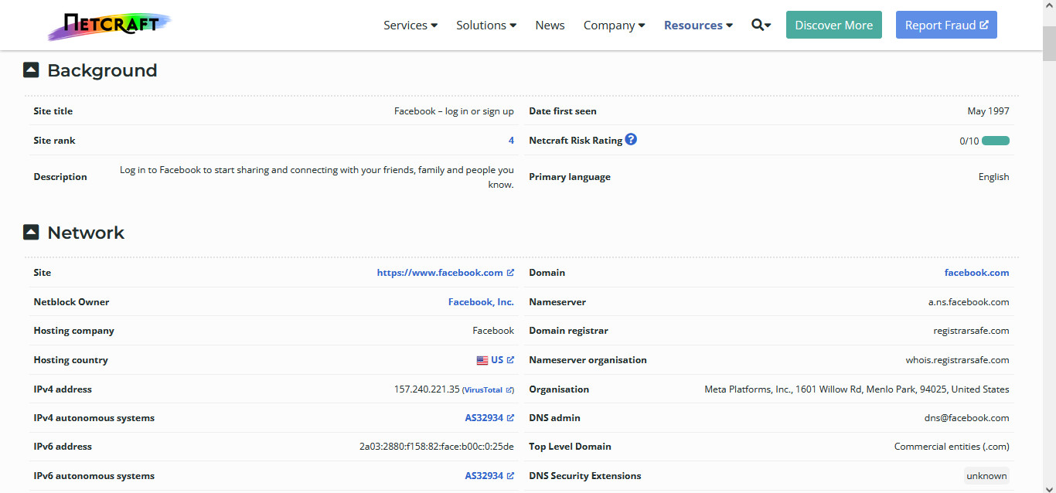Select the IPv4 address 157.240.221.35 text
Screen dimensions: 1056x493
(x=427, y=389)
